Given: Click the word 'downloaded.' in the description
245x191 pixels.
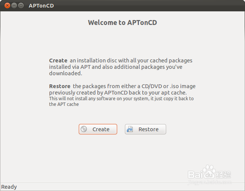Looking at the screenshot, I should pyautogui.click(x=65, y=73).
